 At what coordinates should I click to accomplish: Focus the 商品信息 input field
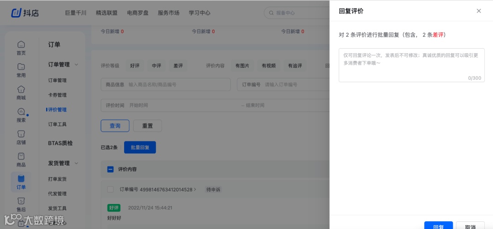coord(166,85)
